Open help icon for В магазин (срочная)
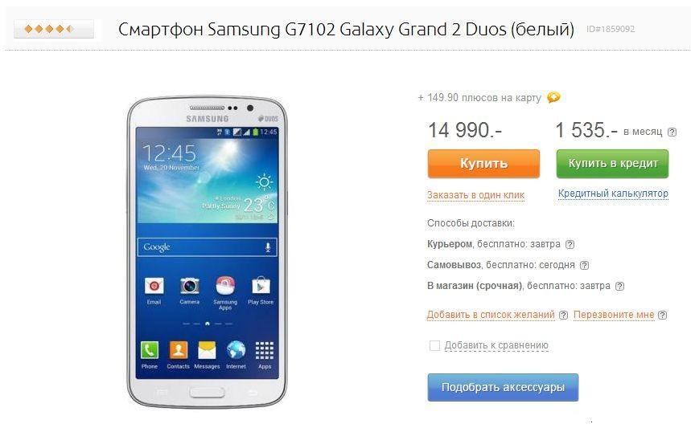Viewport: 691px width, 436px height. pyautogui.click(x=619, y=287)
